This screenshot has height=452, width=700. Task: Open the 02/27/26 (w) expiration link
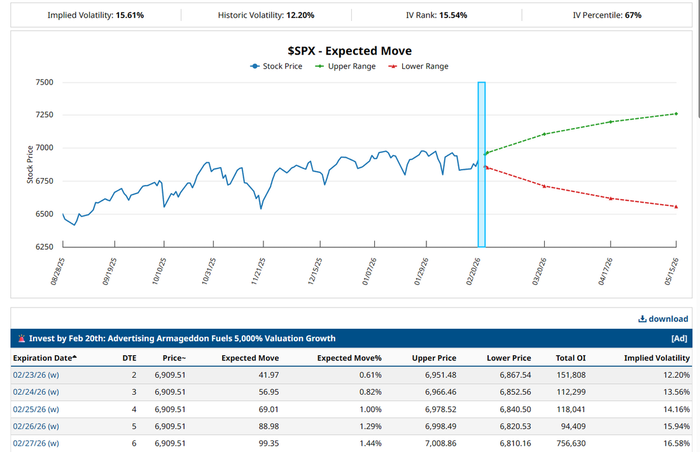coord(36,443)
